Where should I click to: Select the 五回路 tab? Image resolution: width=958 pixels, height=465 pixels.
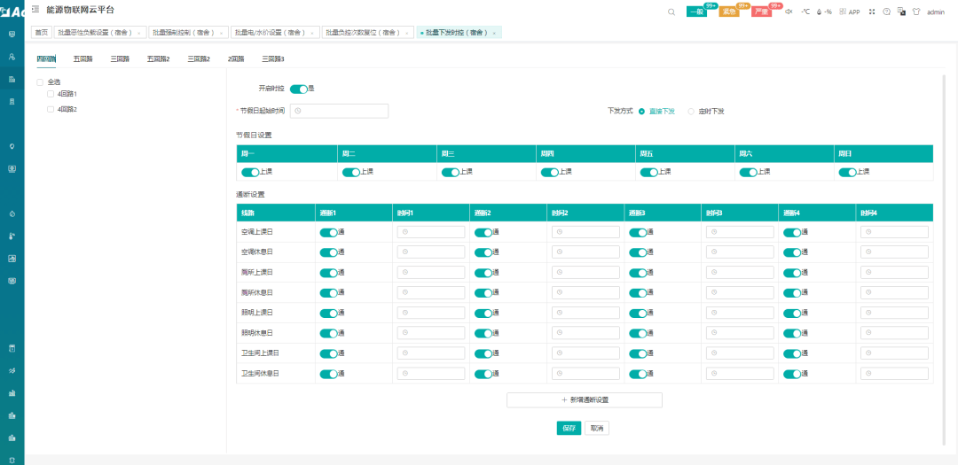[82, 59]
